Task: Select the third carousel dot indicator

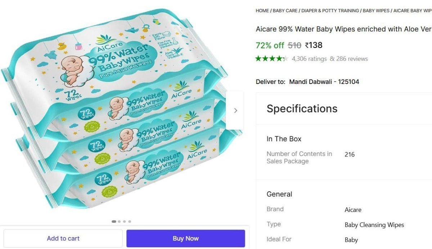Action: coord(124,222)
